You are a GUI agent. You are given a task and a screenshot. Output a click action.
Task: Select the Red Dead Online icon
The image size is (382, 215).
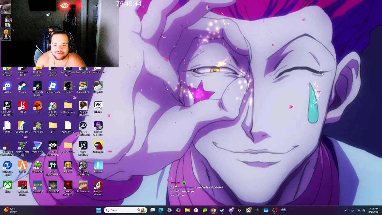click(22, 188)
